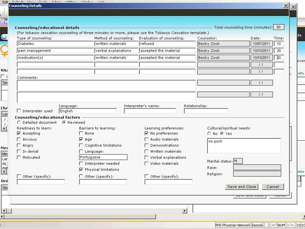
Task: Uncheck the No preferences checkbox
Action: [x=146, y=133]
